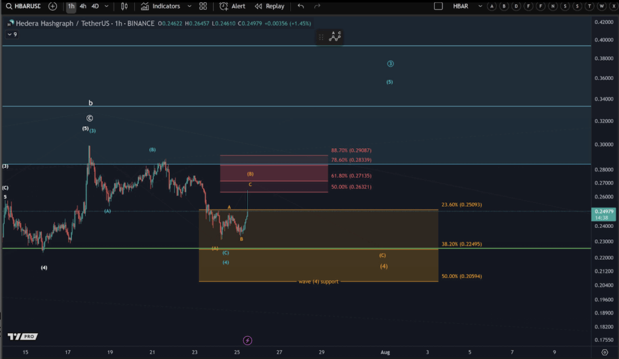This screenshot has width=619, height=359.
Task: Click the circled A quick button
Action: pyautogui.click(x=492, y=6)
